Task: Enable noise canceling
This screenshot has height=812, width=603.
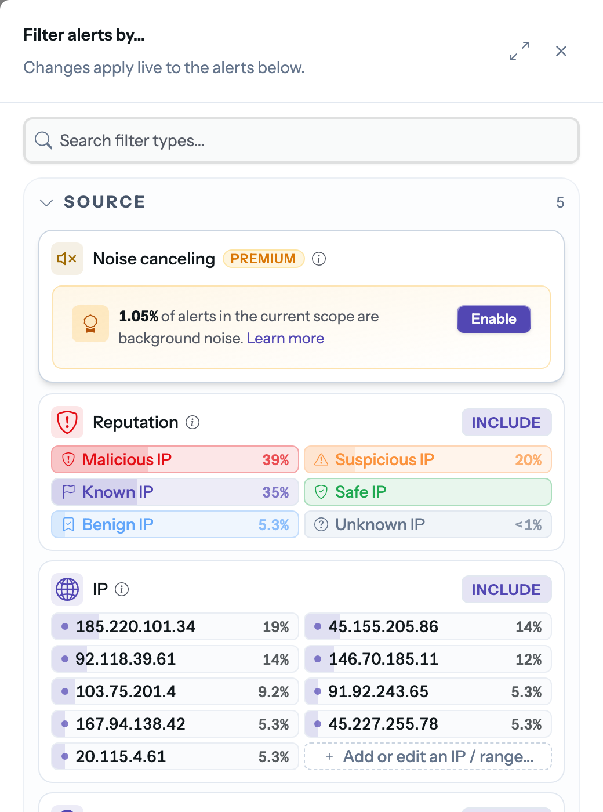Action: pyautogui.click(x=494, y=319)
